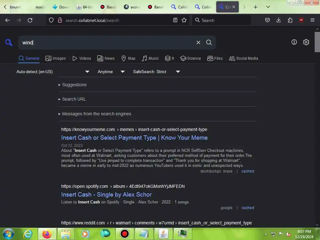Open language Auto-detect (en-US) dropdown
The height and width of the screenshot is (240, 320).
point(53,72)
